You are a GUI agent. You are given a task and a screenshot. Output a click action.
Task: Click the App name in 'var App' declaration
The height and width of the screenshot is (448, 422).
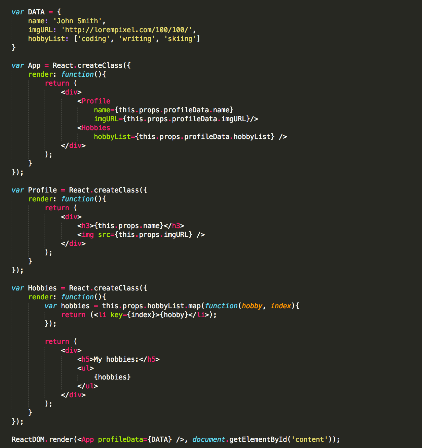(x=34, y=65)
